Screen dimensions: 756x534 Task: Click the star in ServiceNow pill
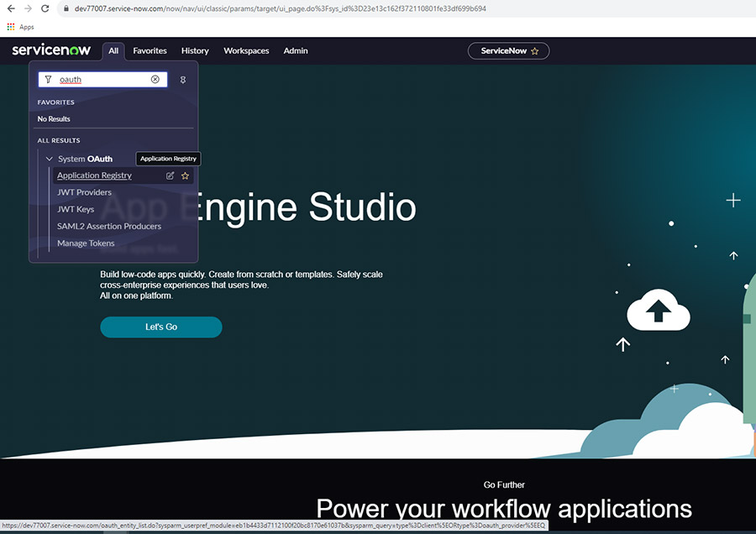coord(535,51)
